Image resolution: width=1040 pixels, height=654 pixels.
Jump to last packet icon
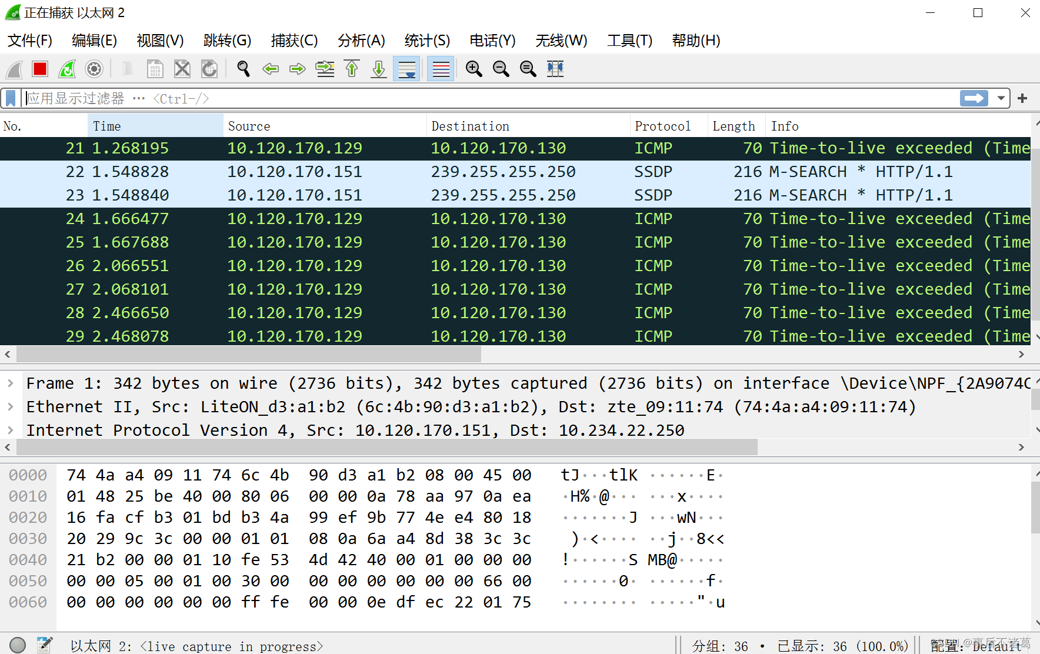coord(379,69)
